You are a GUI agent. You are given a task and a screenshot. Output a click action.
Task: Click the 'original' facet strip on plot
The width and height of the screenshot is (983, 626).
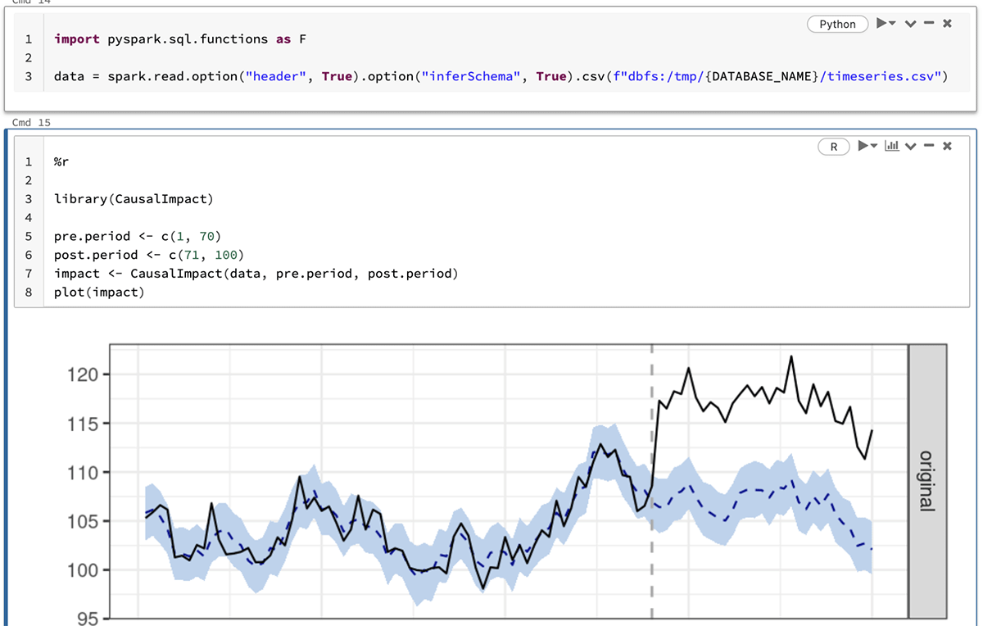click(926, 480)
